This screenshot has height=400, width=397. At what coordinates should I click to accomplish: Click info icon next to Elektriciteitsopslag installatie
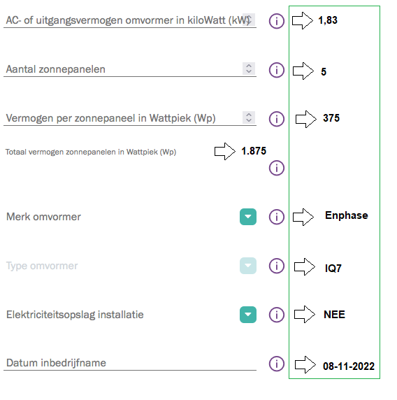click(276, 315)
